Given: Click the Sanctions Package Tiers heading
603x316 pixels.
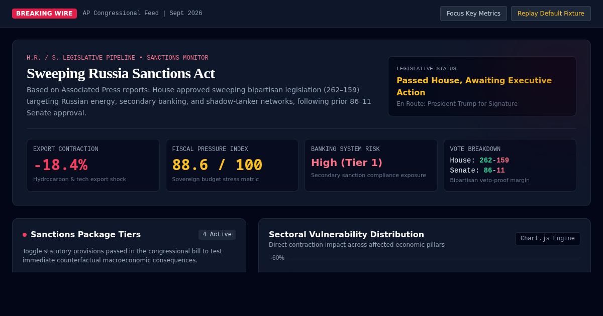Looking at the screenshot, I should [x=85, y=234].
